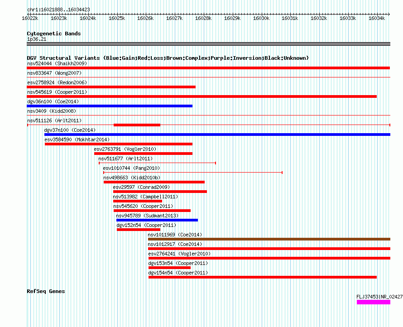Click the red bar for dgv154n54
The height and width of the screenshot is (327, 403).
pyautogui.click(x=263, y=277)
